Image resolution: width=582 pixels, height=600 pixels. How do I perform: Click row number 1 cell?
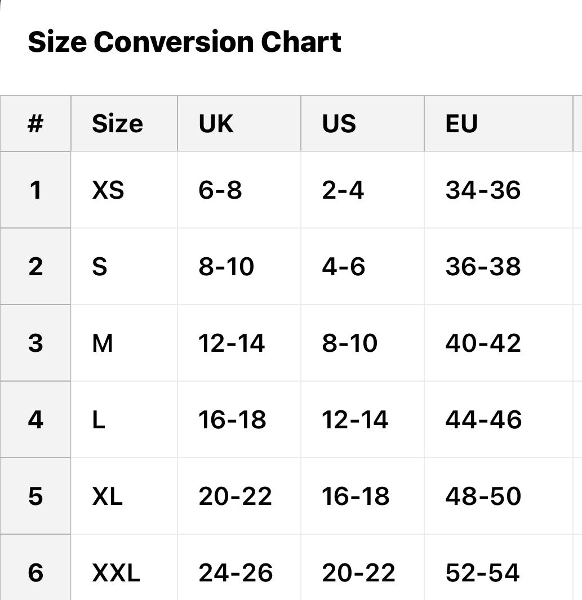point(35,190)
